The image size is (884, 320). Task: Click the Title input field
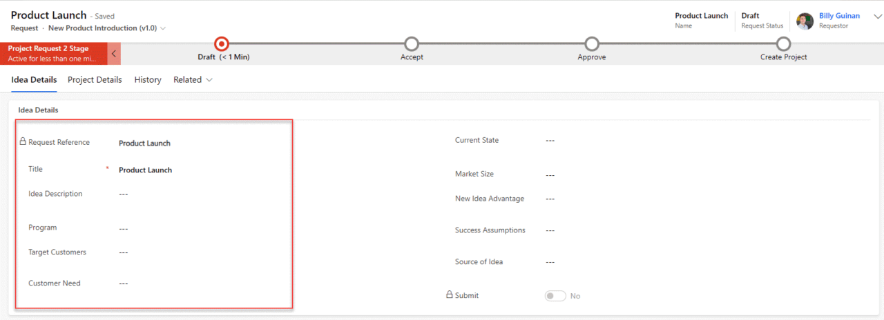tap(200, 170)
